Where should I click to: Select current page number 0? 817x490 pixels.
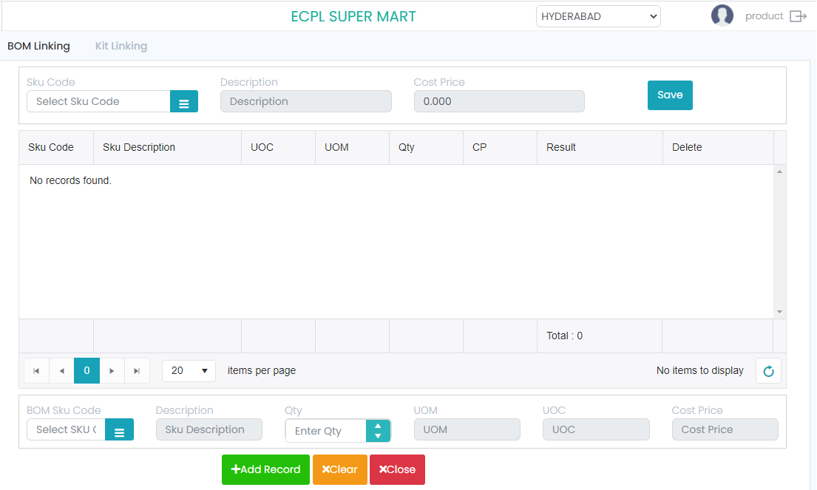click(87, 371)
